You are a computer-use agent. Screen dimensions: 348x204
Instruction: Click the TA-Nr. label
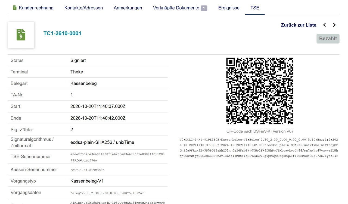click(x=17, y=95)
